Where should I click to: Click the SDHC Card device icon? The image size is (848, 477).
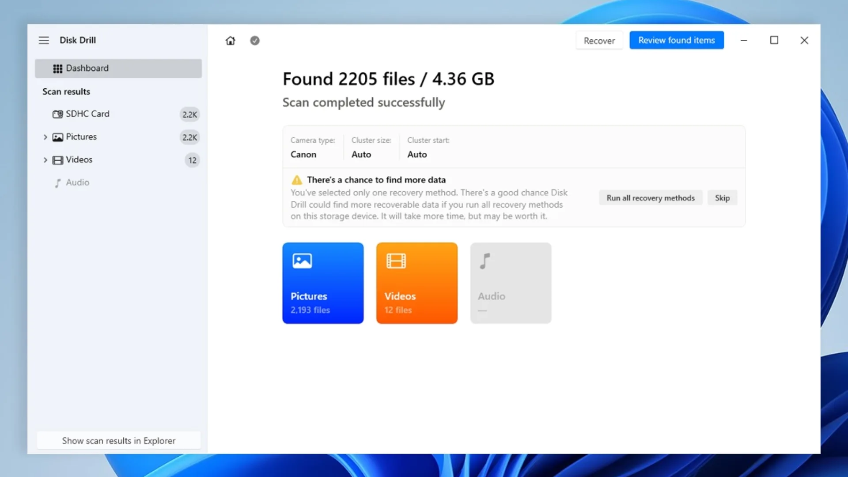[57, 114]
